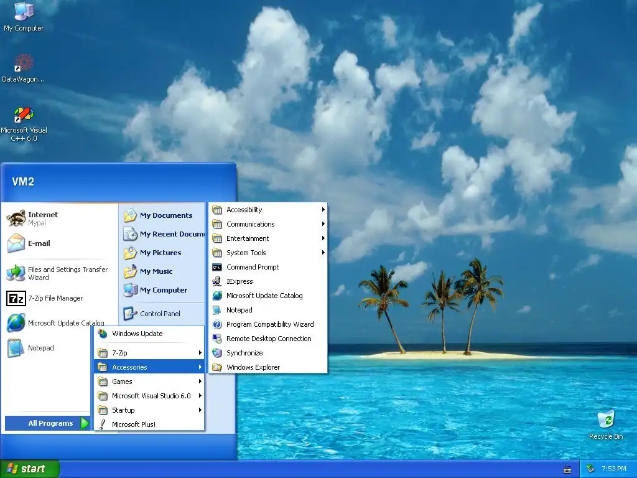Click the Start button
The width and height of the screenshot is (637, 478).
[30, 469]
